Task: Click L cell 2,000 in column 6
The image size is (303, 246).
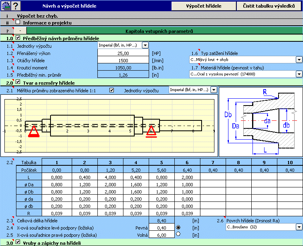Action: (187, 177)
